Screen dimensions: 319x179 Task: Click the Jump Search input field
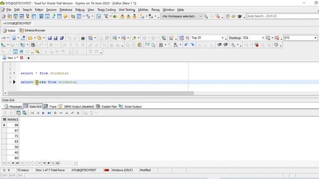click(283, 16)
